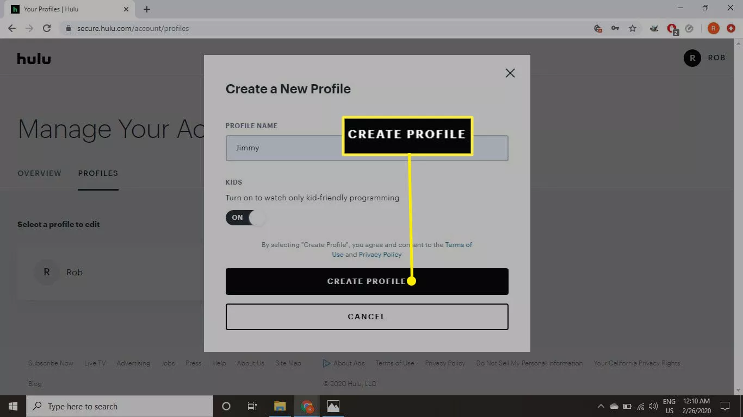The width and height of the screenshot is (743, 417).
Task: Click the Chrome taskbar icon
Action: (x=307, y=406)
